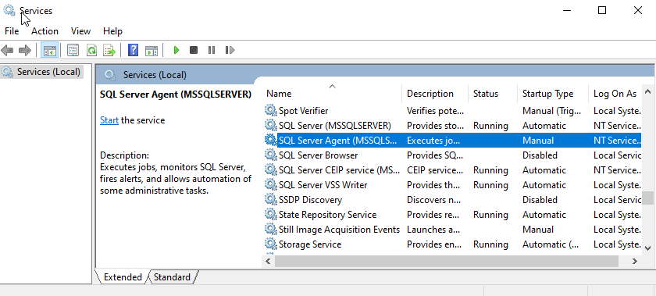Open the Action menu

tap(45, 31)
